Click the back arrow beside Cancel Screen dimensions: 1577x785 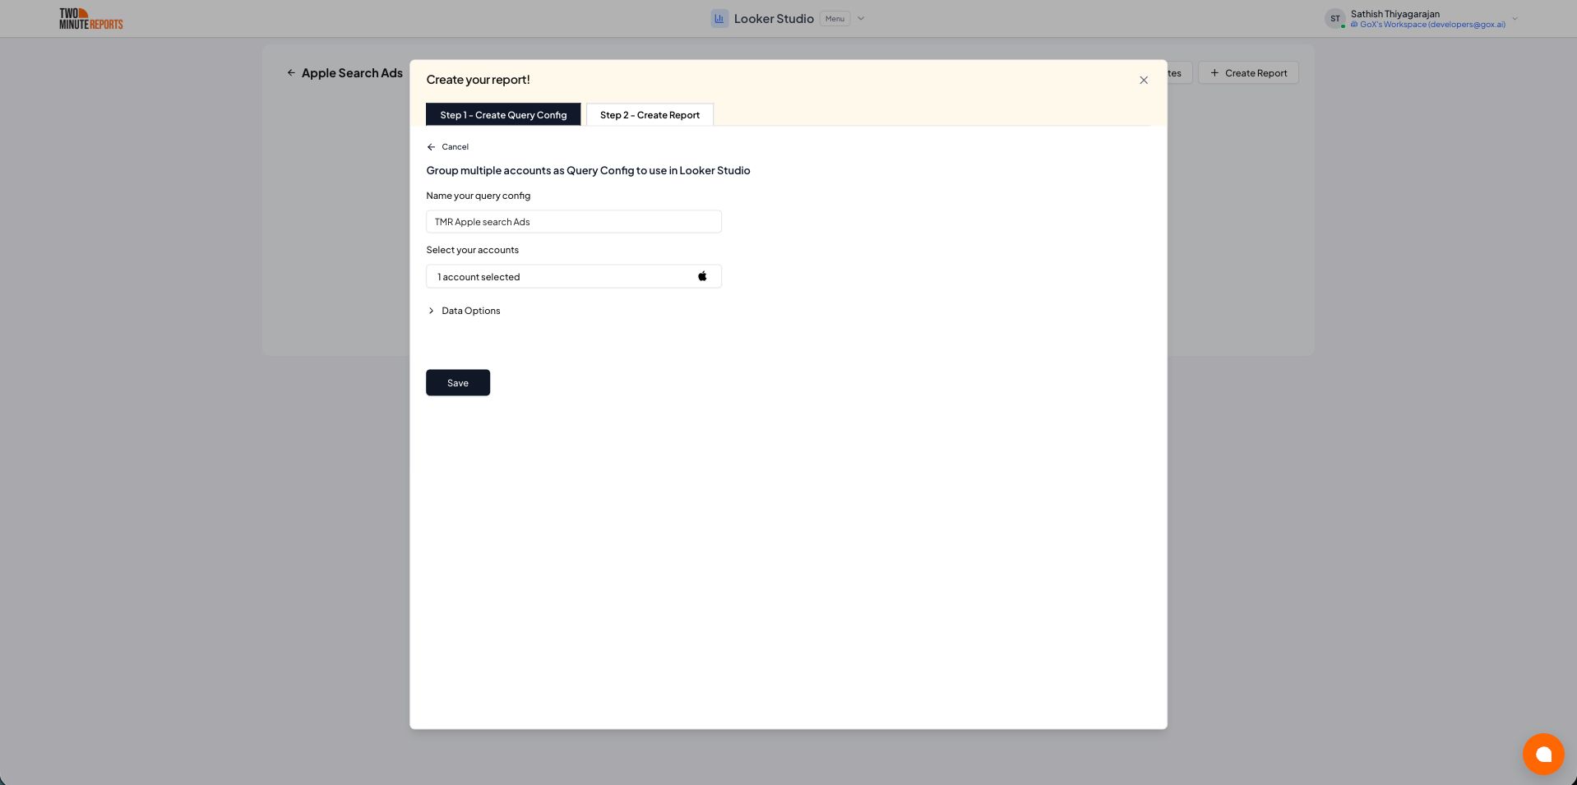click(x=431, y=146)
